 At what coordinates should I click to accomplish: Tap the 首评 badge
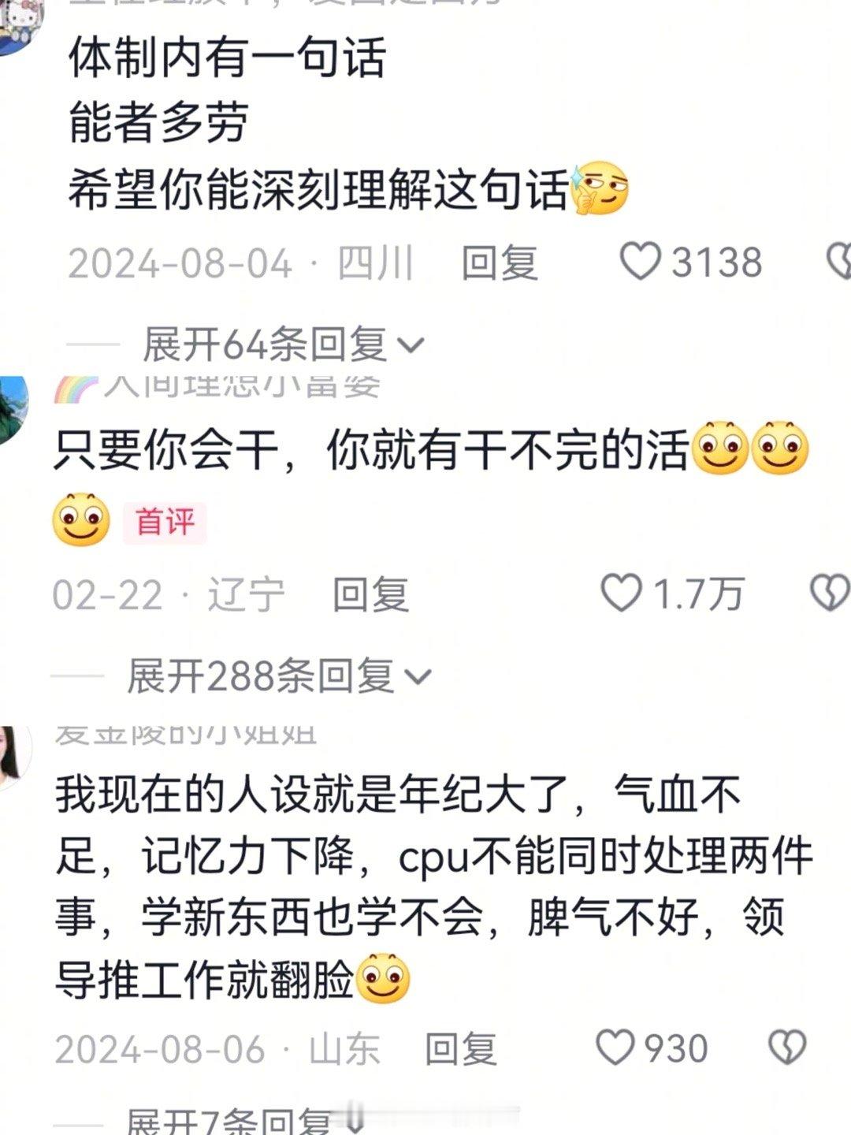tap(165, 523)
